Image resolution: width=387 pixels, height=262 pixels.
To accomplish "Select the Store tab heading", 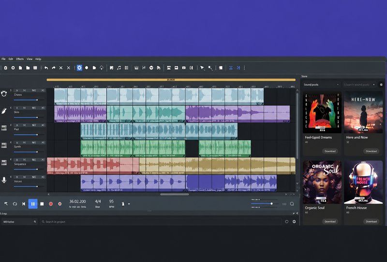I will click(304, 76).
